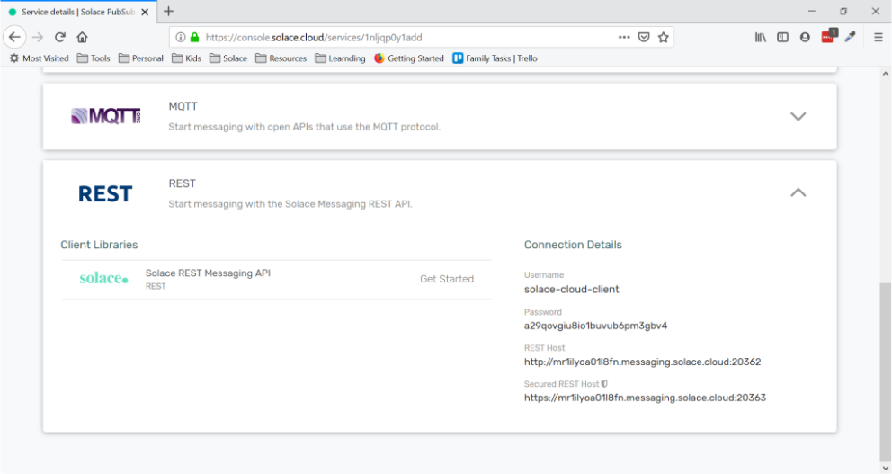The image size is (892, 474).
Task: Collapse the REST section chevron
Action: (x=798, y=192)
